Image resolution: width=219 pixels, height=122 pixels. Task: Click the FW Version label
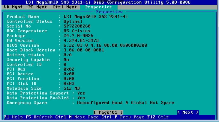pos(20,40)
